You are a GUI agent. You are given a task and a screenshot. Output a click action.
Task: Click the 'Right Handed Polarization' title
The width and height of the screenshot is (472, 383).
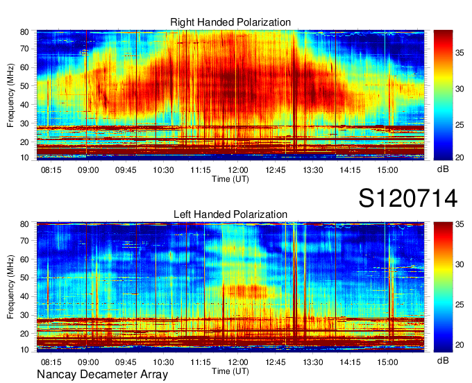coord(230,22)
